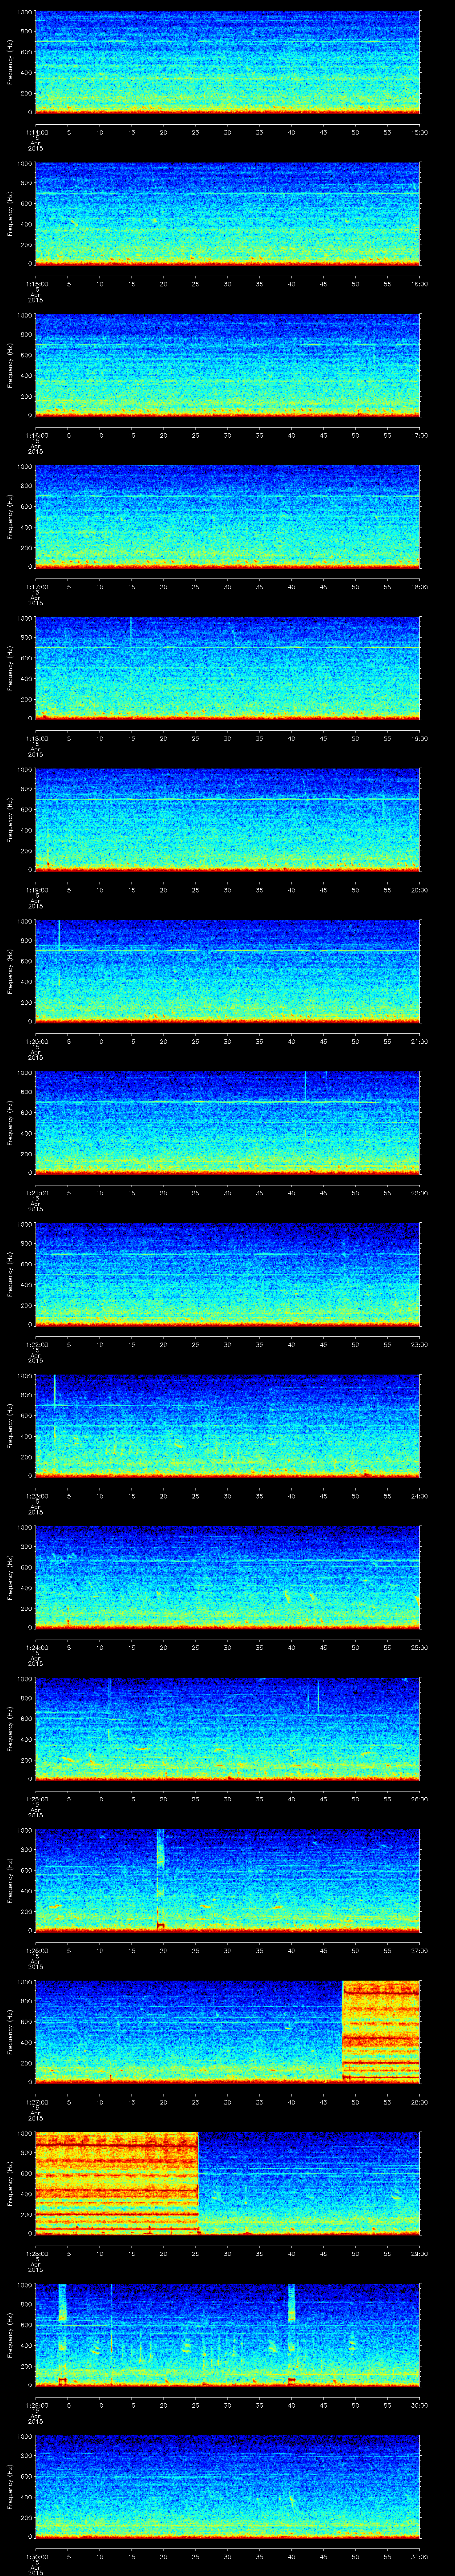The image size is (455, 2576).
Task: Select the vertical spike near 42 s in the 1:21:00 panel
Action: pyautogui.click(x=305, y=1086)
